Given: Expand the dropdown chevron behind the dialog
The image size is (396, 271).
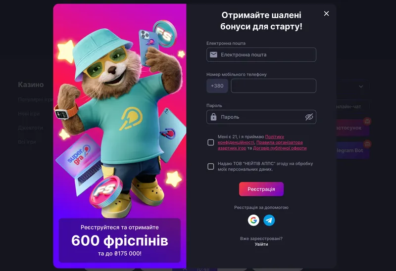Looking at the screenshot, I should pyautogui.click(x=361, y=87).
